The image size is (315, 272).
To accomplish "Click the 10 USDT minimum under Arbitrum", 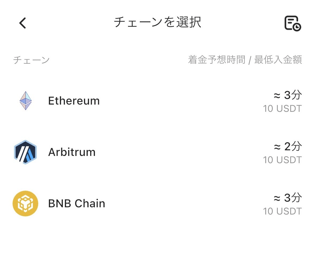I will coord(282,160).
